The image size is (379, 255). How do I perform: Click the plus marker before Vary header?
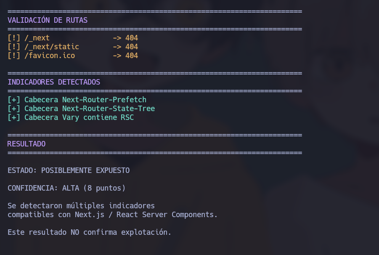pos(14,117)
